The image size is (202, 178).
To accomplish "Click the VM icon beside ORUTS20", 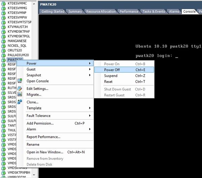I will point(4,50).
